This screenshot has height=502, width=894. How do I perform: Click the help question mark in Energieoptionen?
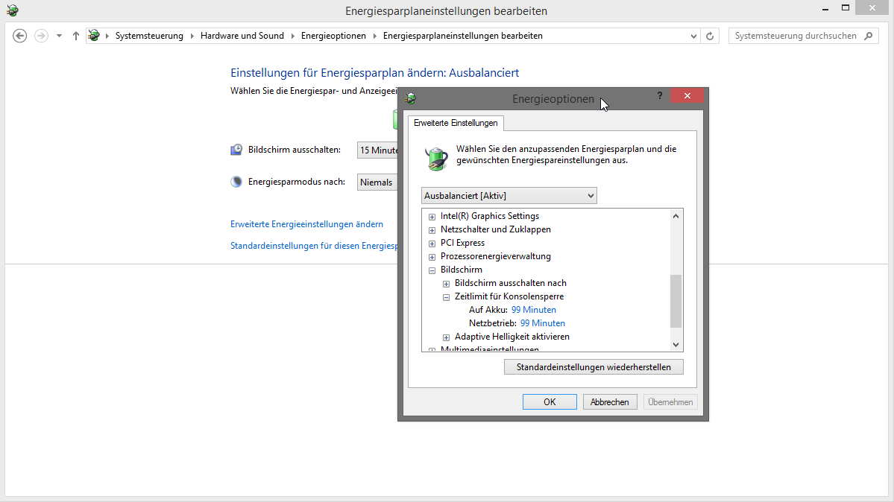coord(660,96)
